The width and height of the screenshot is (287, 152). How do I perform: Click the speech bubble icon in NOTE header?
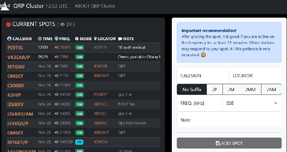click(120, 39)
